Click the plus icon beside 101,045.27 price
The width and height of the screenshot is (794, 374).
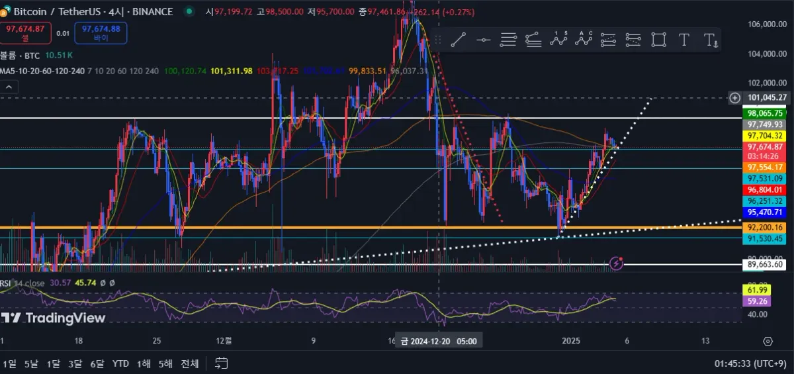click(734, 98)
